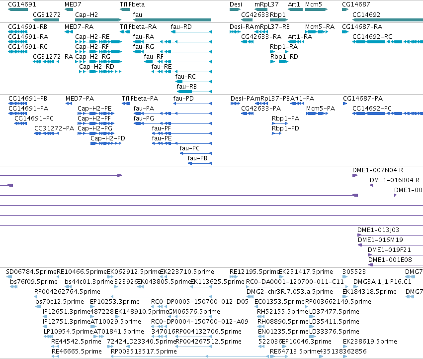Select transcript label Mcm5-RA
This screenshot has height=359, width=423.
pyautogui.click(x=320, y=27)
